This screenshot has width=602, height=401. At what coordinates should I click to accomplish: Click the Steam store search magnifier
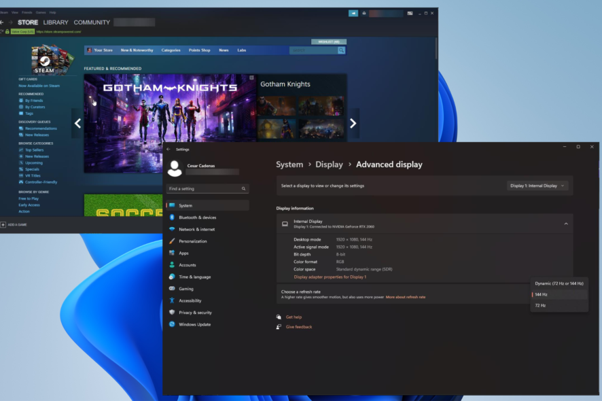click(341, 50)
